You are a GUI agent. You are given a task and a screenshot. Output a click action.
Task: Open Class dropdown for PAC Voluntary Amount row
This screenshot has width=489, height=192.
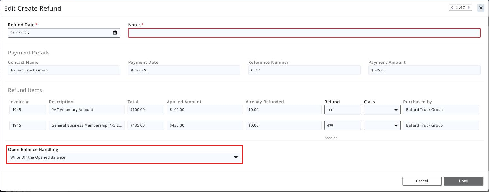pos(382,110)
